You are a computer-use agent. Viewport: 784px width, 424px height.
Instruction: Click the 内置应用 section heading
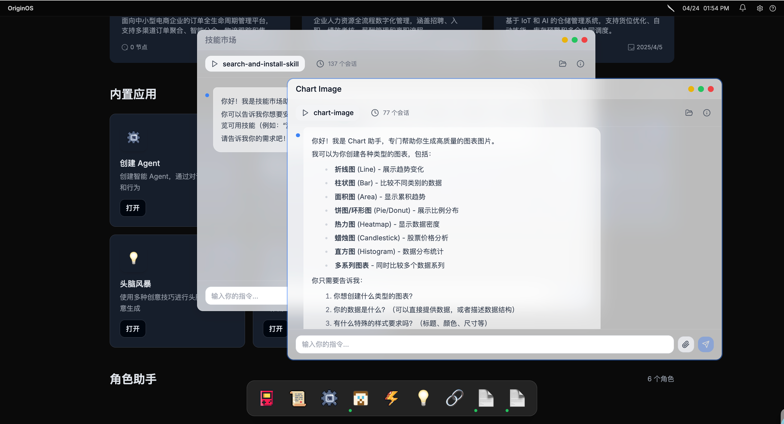click(x=133, y=94)
